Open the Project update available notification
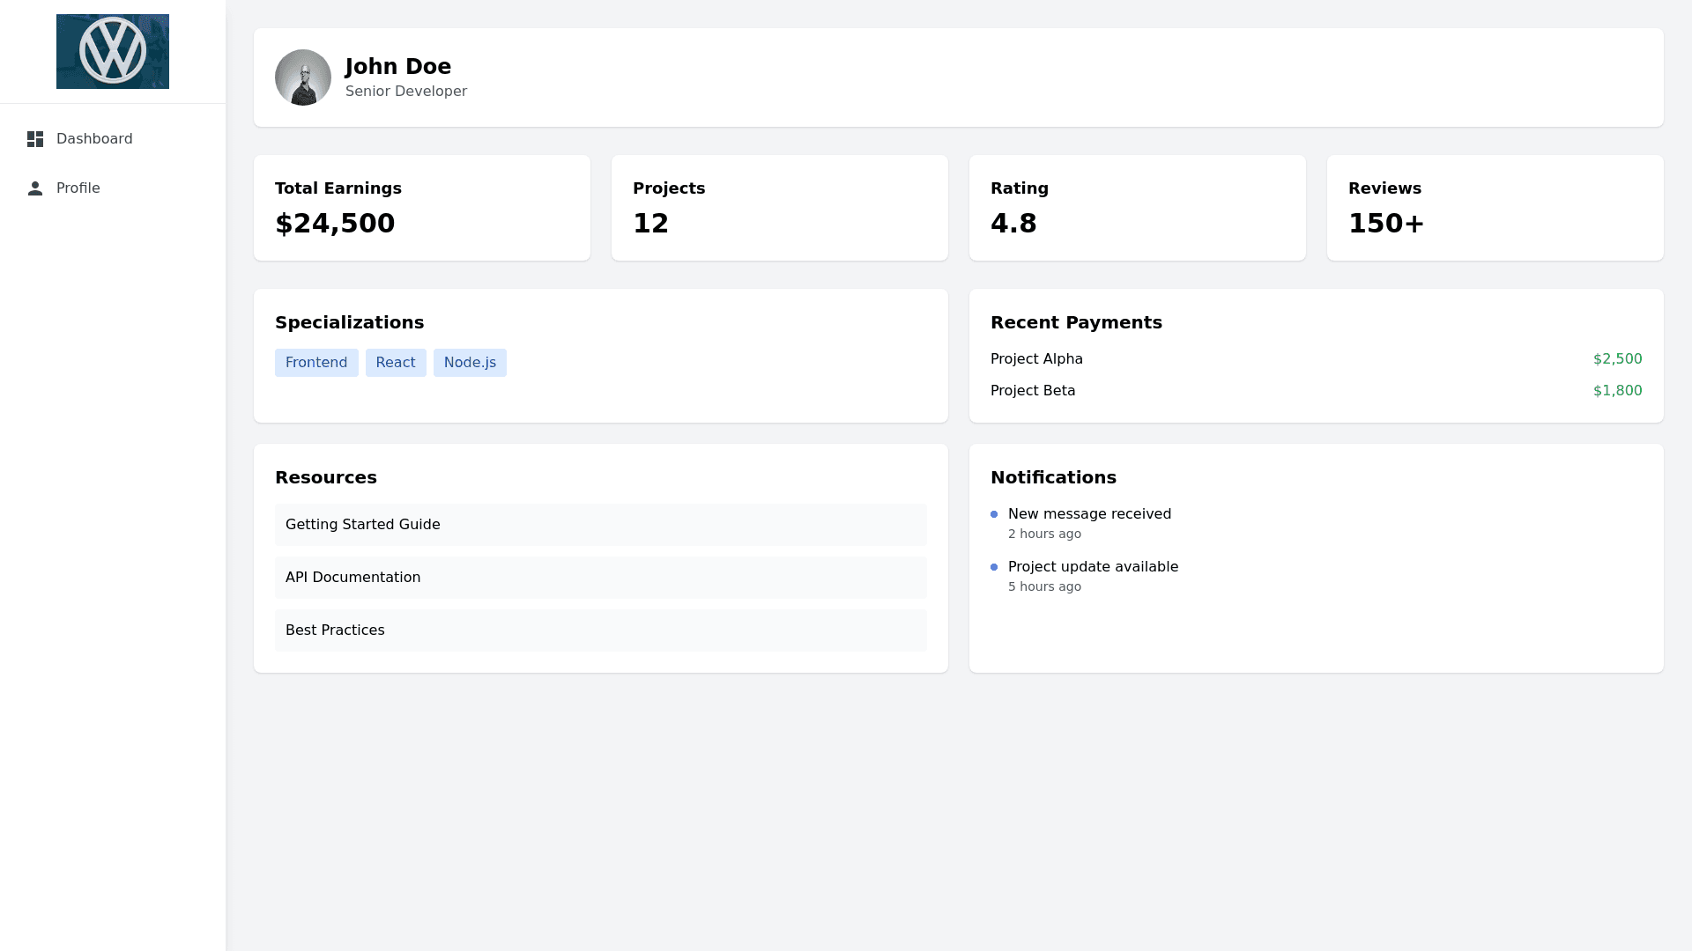Viewport: 1692px width, 951px height. point(1093,567)
